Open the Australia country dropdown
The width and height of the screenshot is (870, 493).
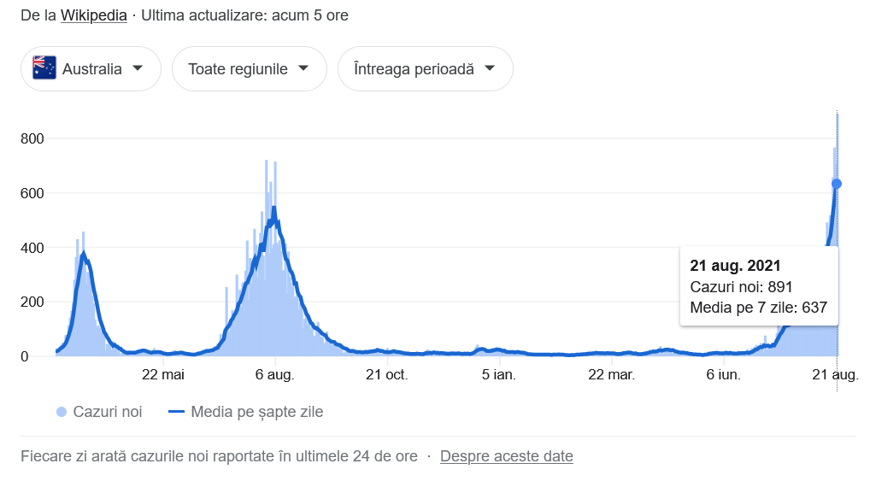[91, 68]
